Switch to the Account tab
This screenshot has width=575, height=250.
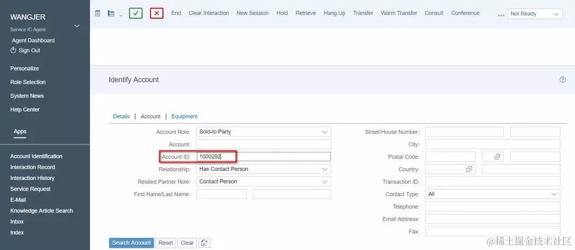point(150,116)
